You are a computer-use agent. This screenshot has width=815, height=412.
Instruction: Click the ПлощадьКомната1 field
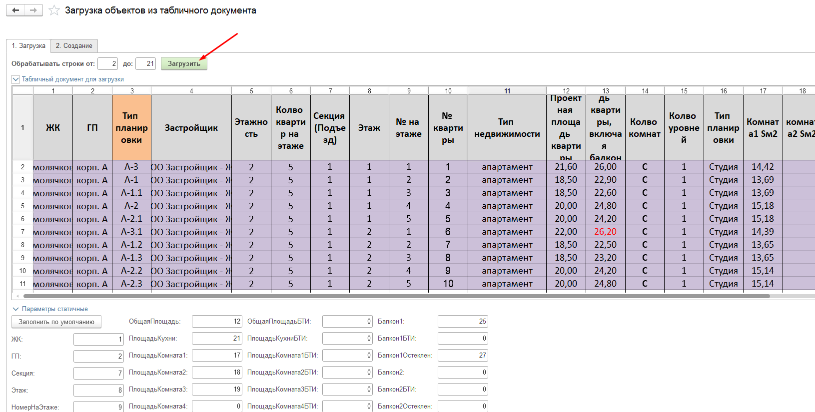click(x=217, y=355)
